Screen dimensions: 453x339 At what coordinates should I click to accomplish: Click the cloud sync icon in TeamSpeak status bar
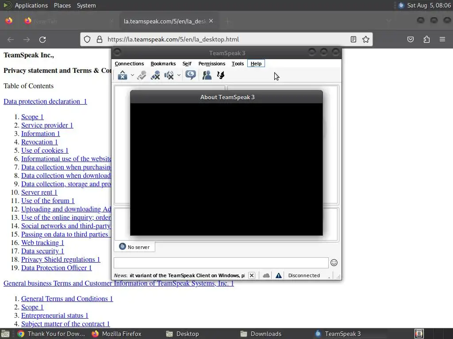point(266,275)
